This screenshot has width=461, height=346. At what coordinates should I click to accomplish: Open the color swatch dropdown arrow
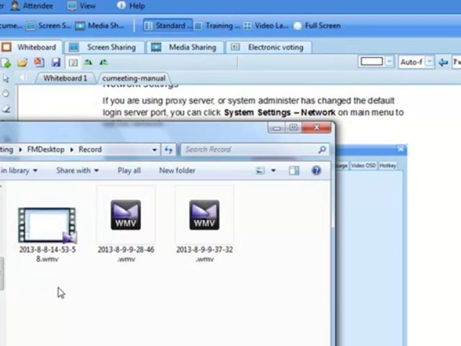click(x=389, y=62)
